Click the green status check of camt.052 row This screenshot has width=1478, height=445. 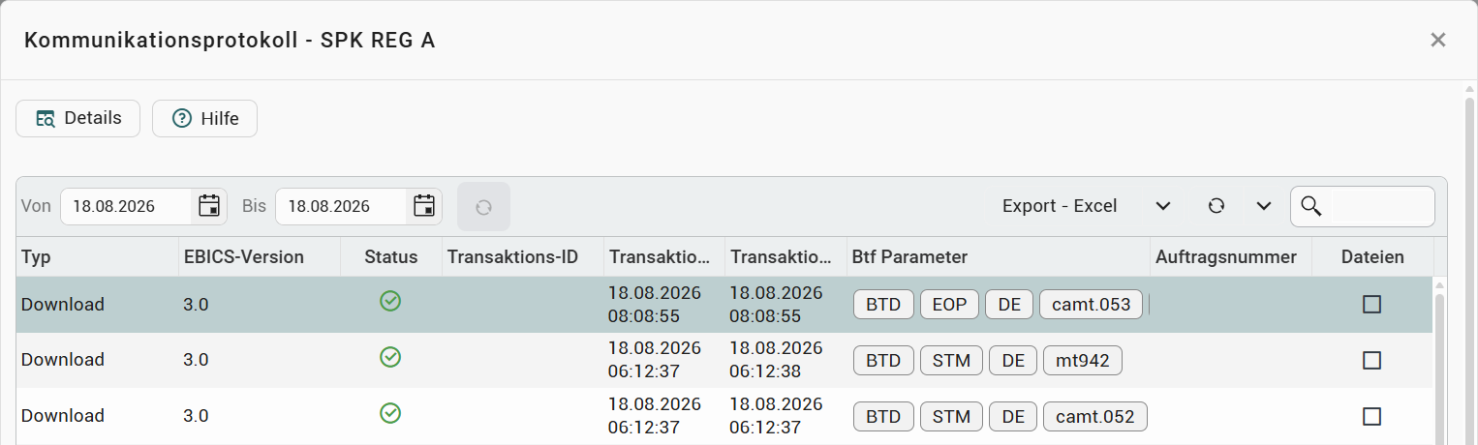click(x=390, y=414)
